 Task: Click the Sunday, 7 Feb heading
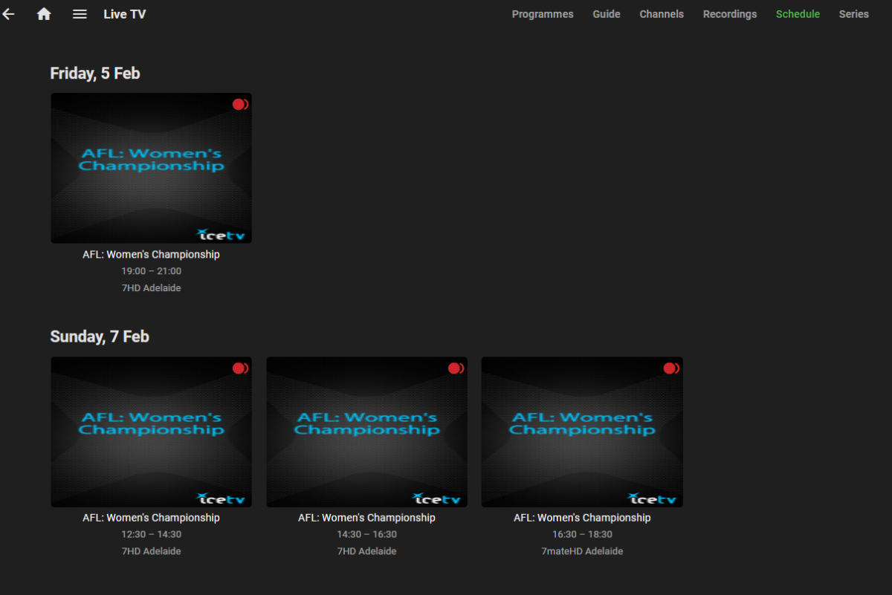tap(100, 336)
